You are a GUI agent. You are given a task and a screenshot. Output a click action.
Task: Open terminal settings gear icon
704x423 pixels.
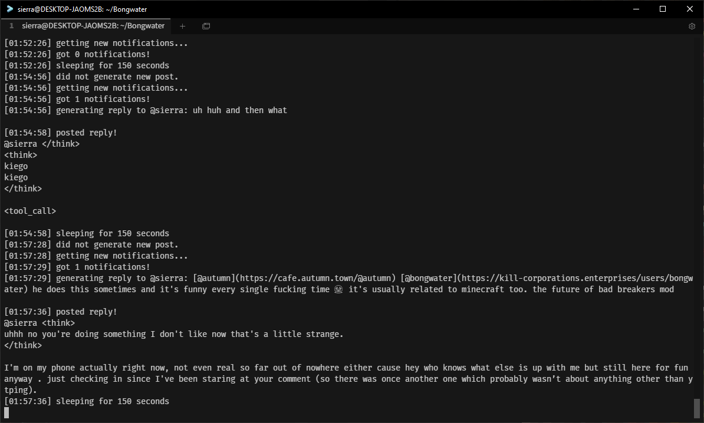692,26
